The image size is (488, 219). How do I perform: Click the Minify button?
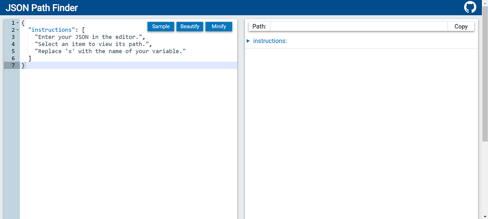219,26
